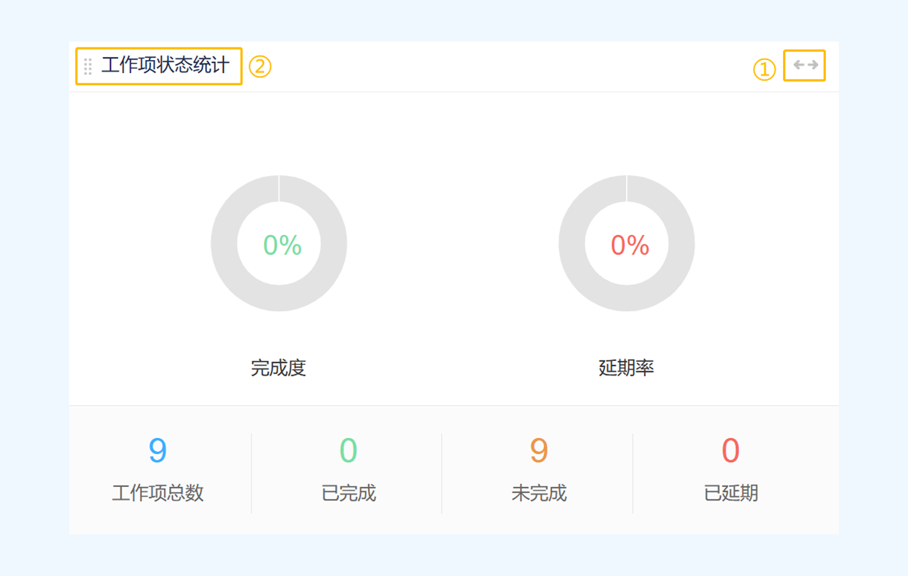Click the green 0% completion value
Image resolution: width=908 pixels, height=576 pixels.
coord(282,245)
